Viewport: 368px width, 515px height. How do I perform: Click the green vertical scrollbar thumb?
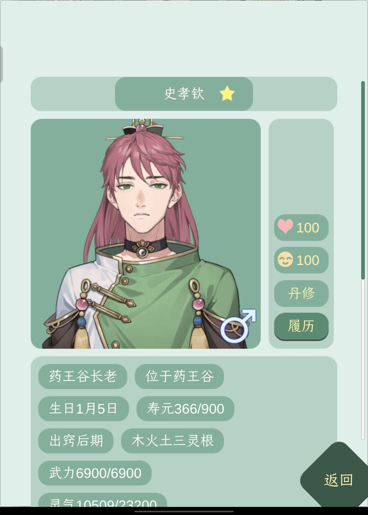(363, 181)
